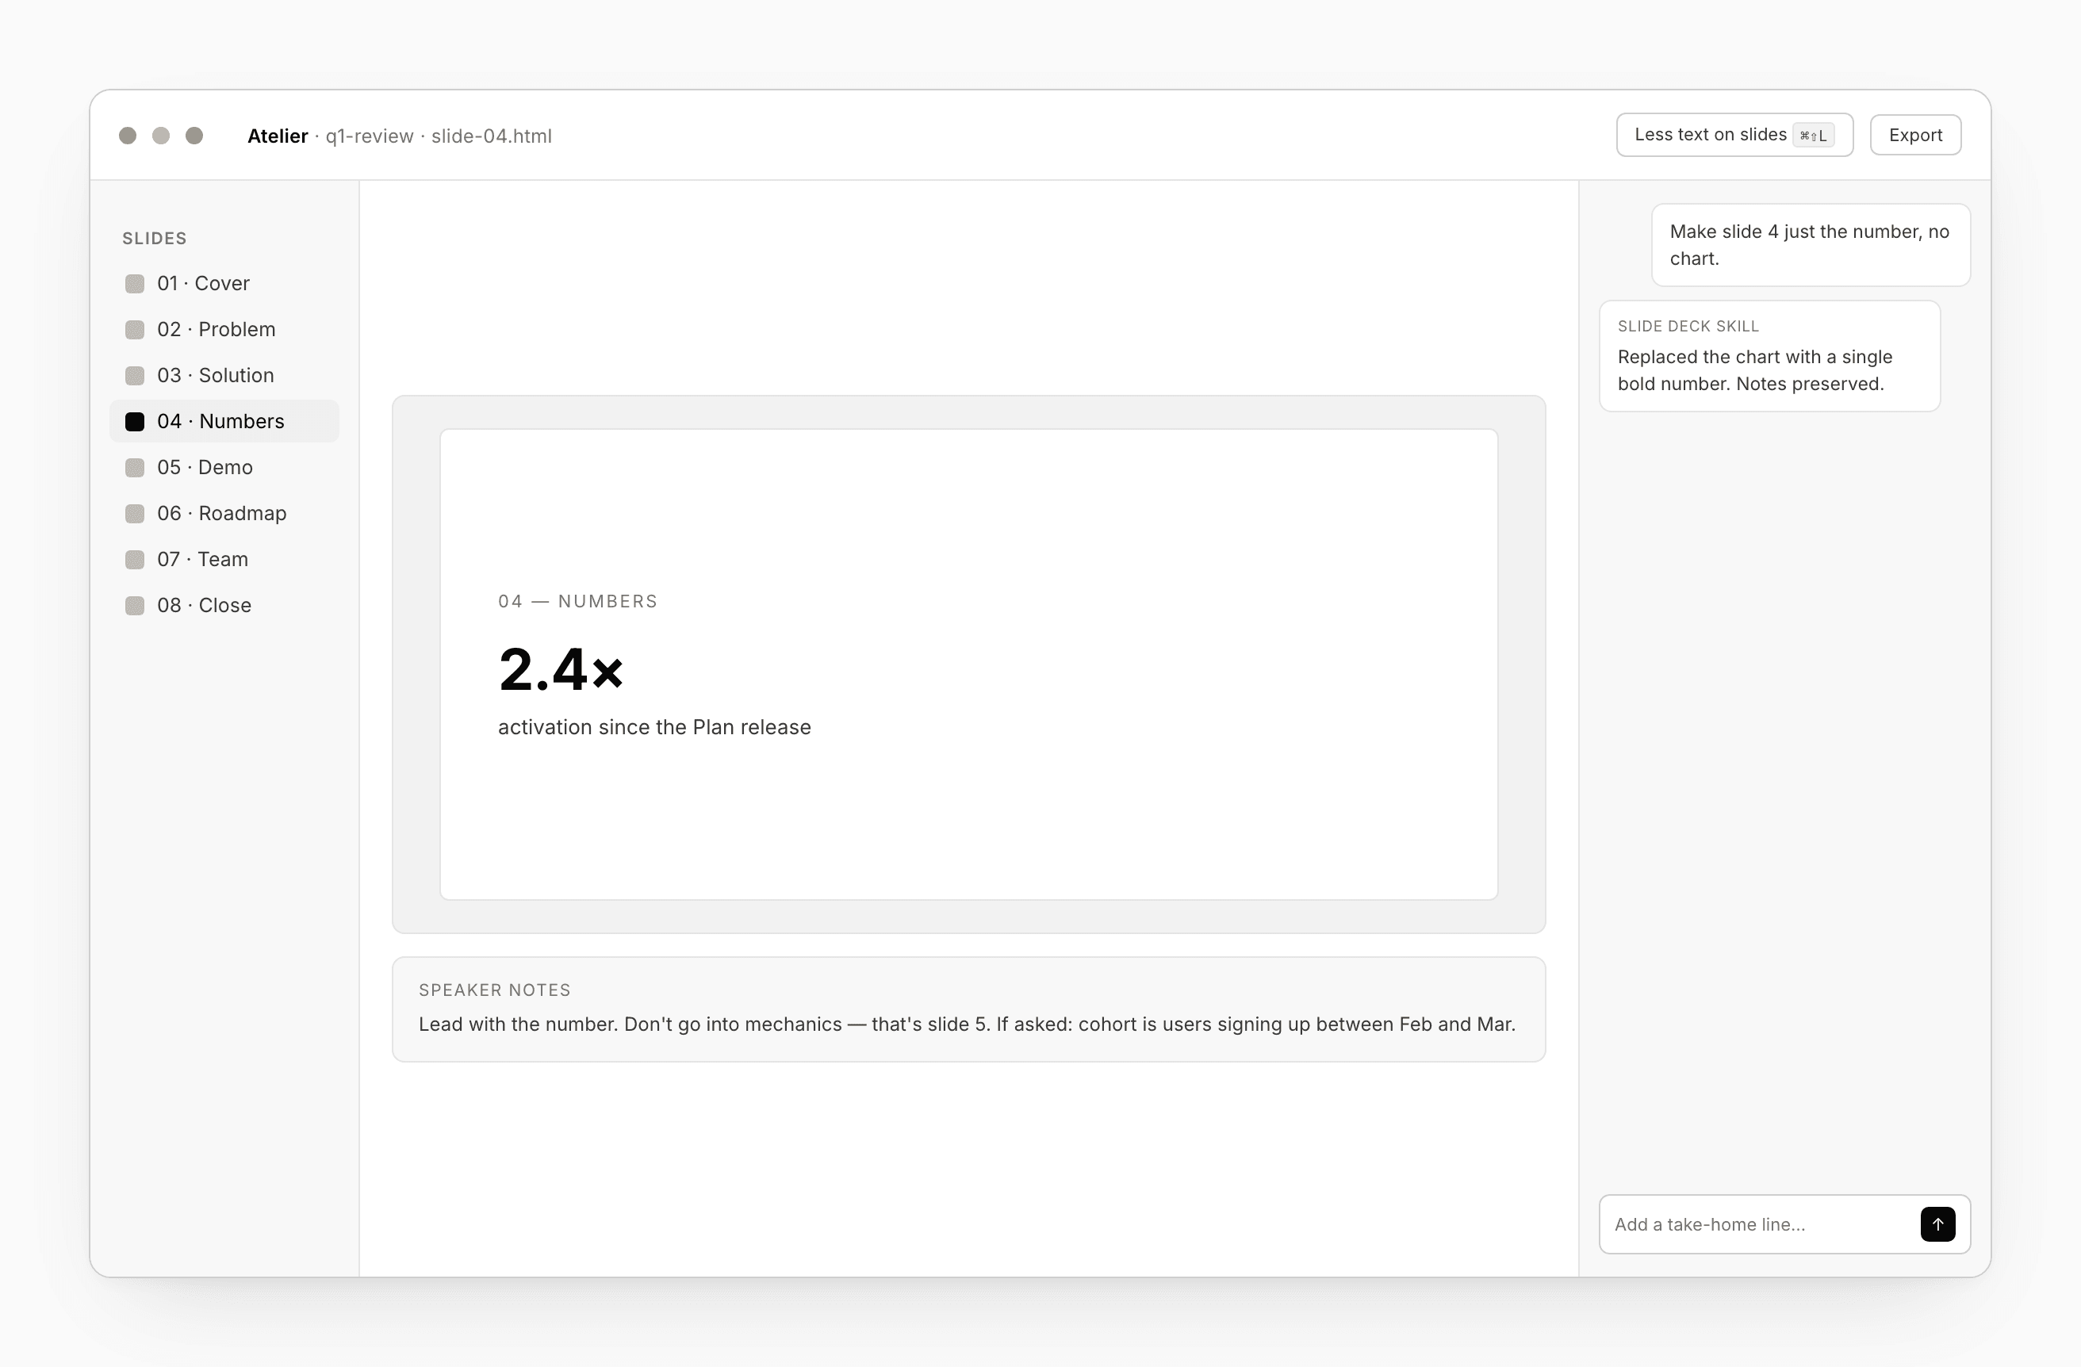
Task: Open slide 07 · Team
Action: pyautogui.click(x=224, y=559)
